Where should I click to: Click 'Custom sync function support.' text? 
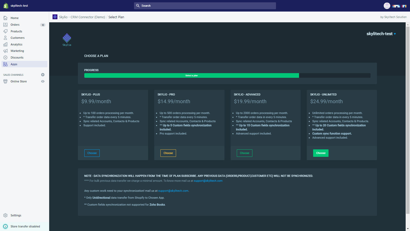point(332,133)
